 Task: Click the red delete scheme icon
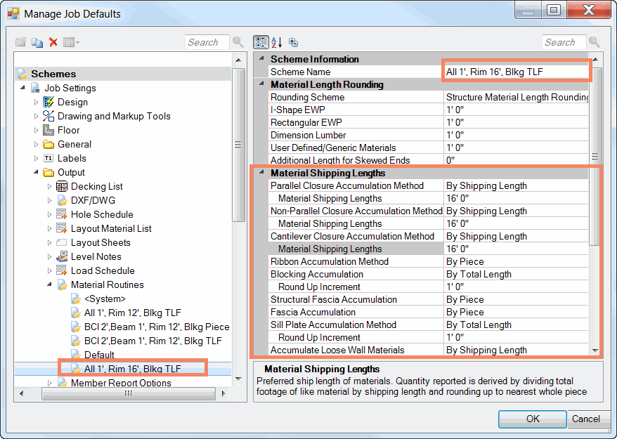pyautogui.click(x=53, y=42)
